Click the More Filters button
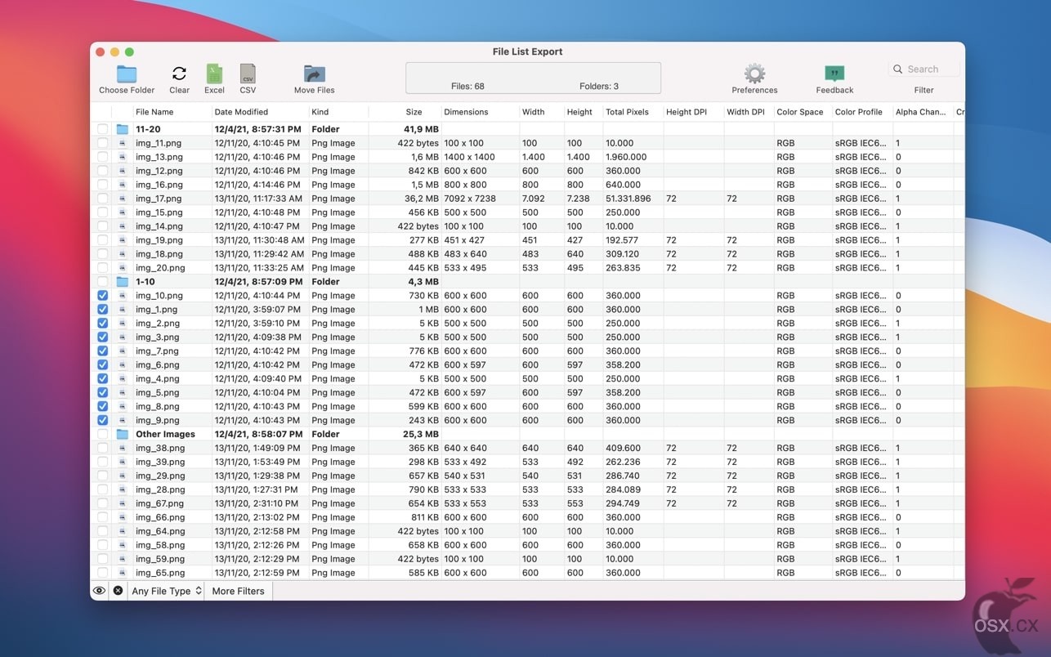This screenshot has height=657, width=1051. pyautogui.click(x=239, y=591)
